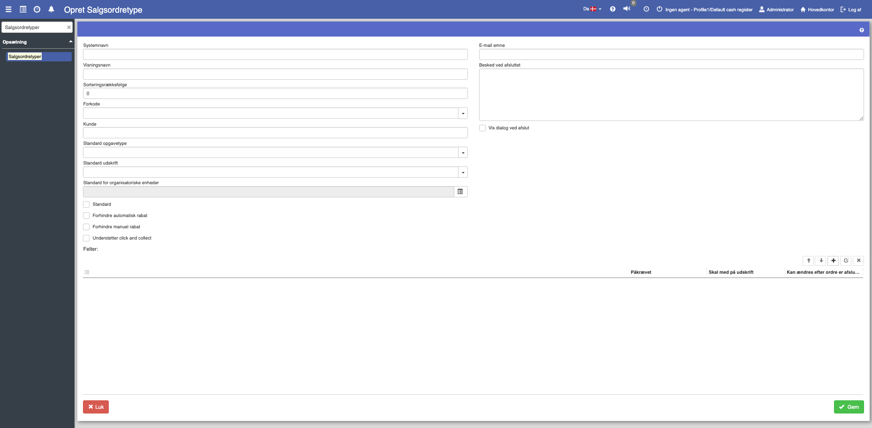Clear the sidebar search field
Image resolution: width=872 pixels, height=428 pixels.
[x=69, y=28]
